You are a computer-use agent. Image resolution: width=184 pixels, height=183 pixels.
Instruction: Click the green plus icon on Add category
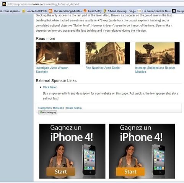(41, 112)
